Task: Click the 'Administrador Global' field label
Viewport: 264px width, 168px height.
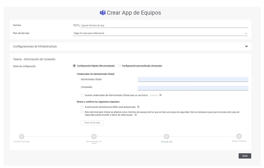Action: point(91,79)
